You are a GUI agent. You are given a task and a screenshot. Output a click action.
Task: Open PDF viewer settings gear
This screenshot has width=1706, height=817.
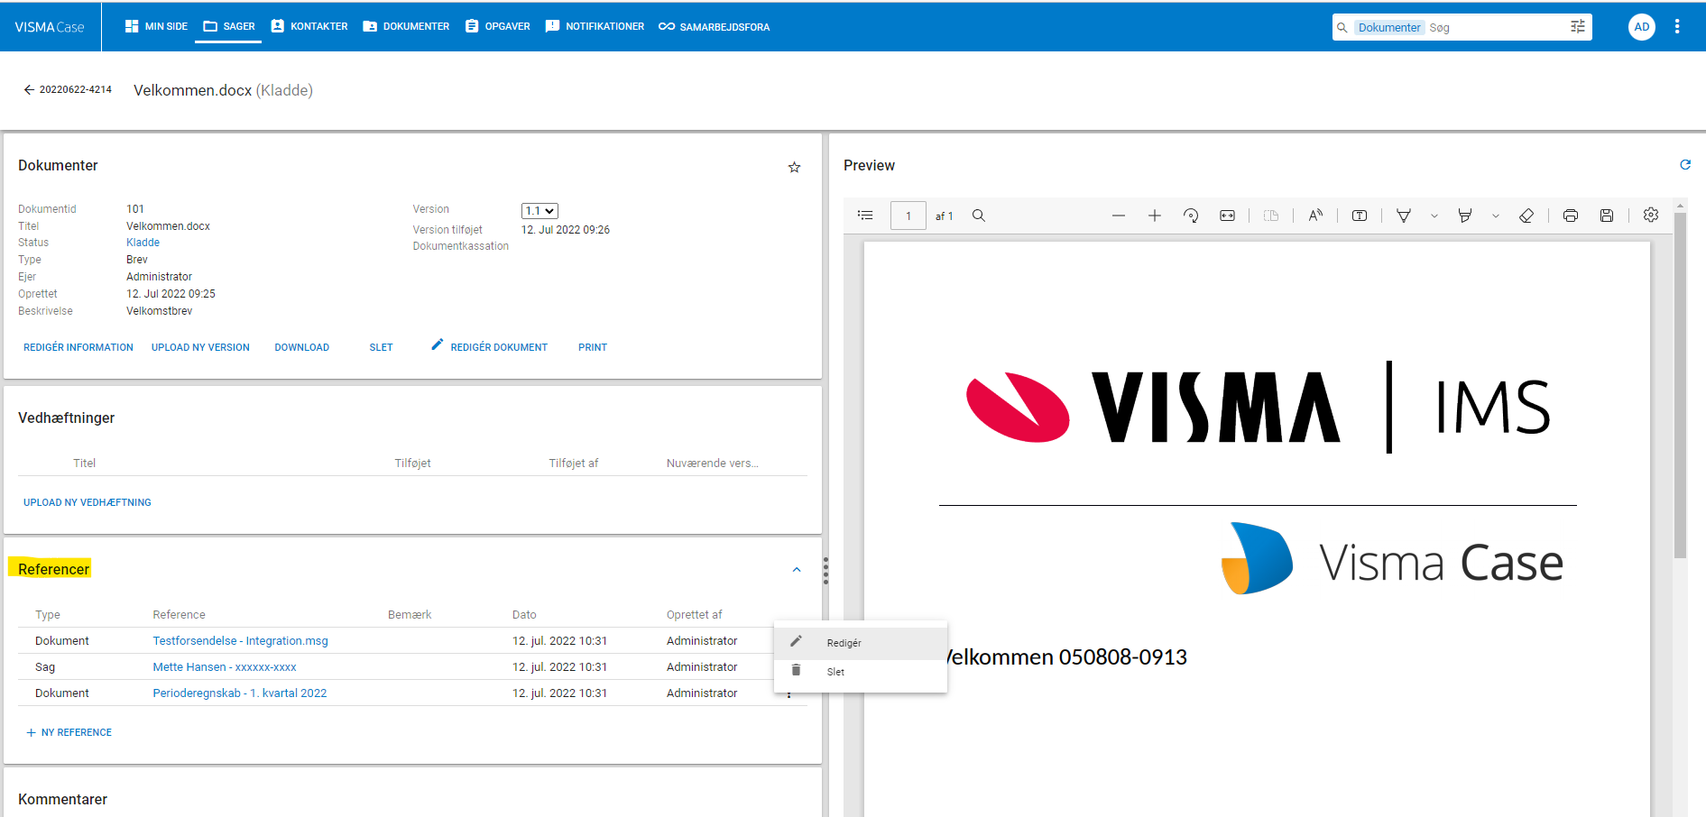click(1651, 215)
